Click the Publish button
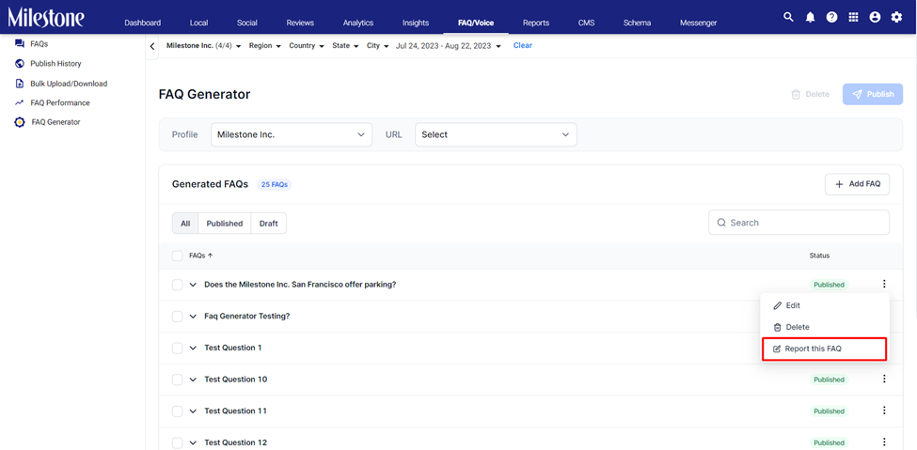Viewport: 917px width, 450px height. (873, 94)
